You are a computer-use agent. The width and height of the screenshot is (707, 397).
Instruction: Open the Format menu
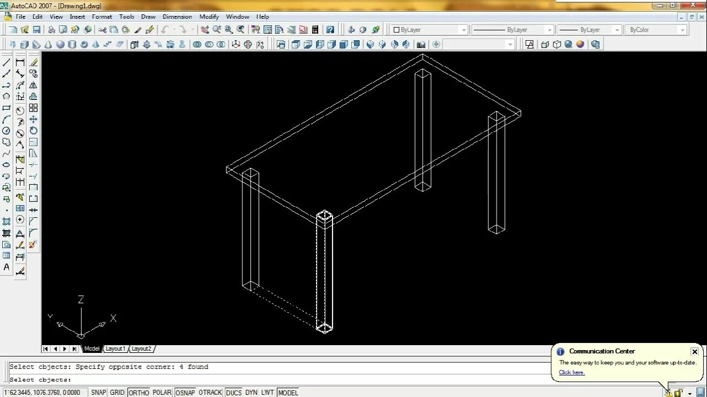click(x=102, y=17)
